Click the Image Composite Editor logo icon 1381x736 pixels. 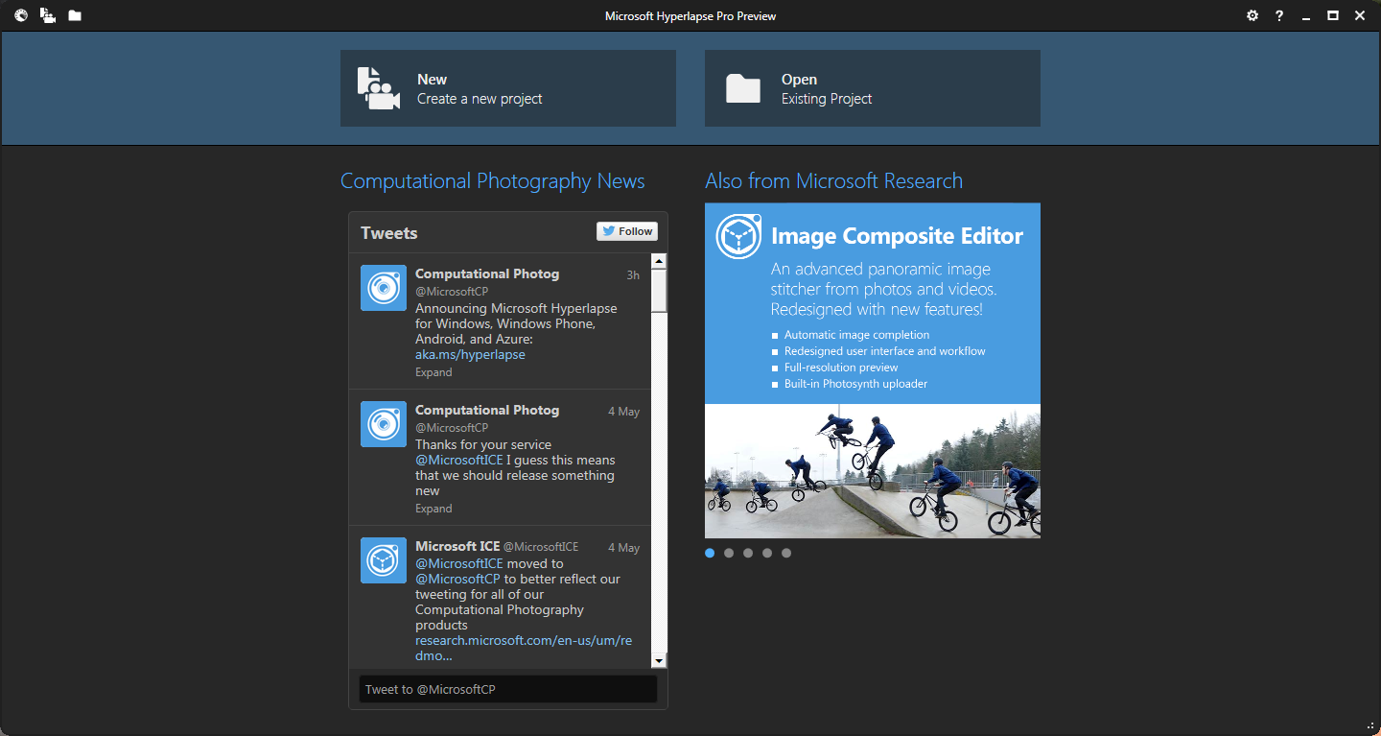click(738, 236)
